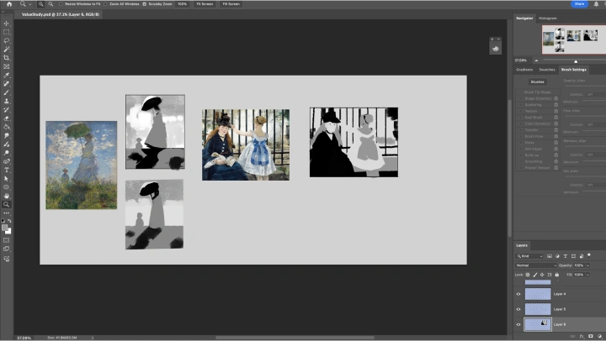Expand status bar info arrow

[93, 338]
